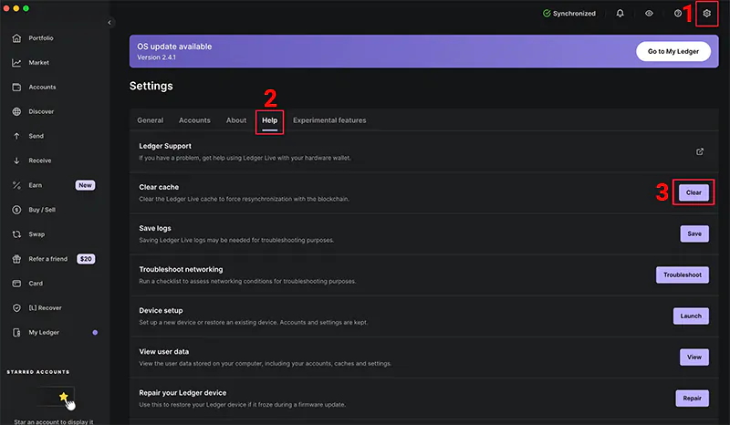Open Portfolio from the sidebar
This screenshot has width=730, height=425.
[41, 38]
